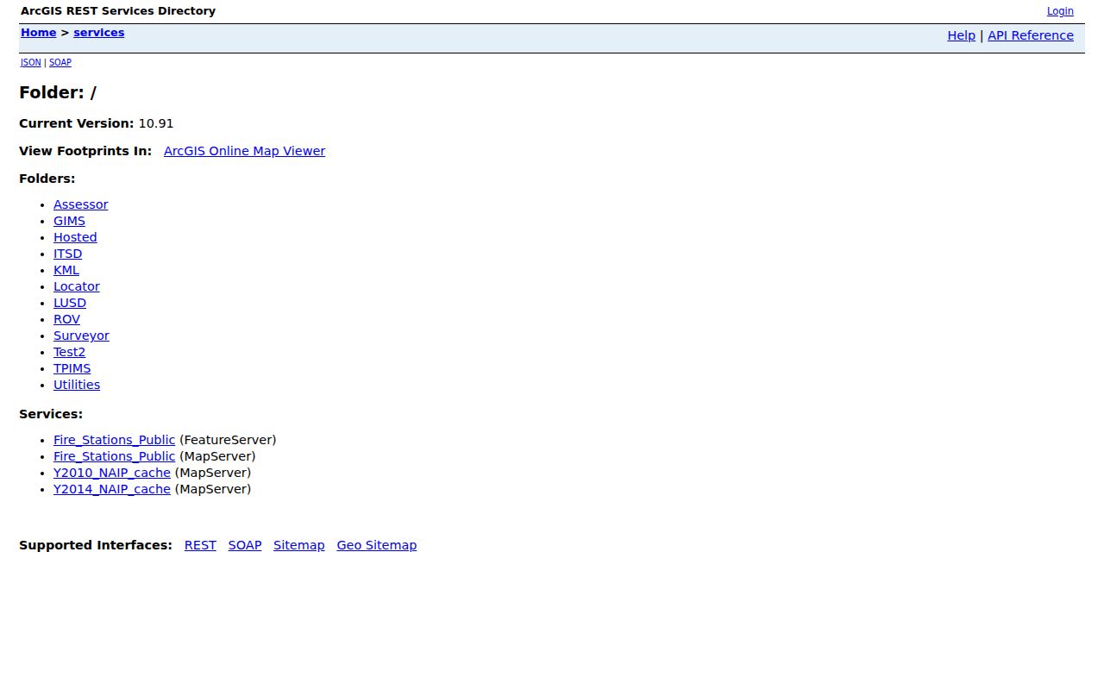Open the Y2010_NAIP_cache service
This screenshot has height=690, width=1104.
(x=112, y=473)
